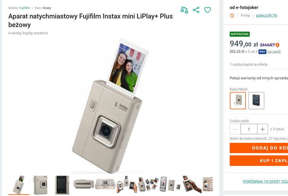
Task: Click the compare scales icon
Action: pyautogui.click(x=184, y=10)
